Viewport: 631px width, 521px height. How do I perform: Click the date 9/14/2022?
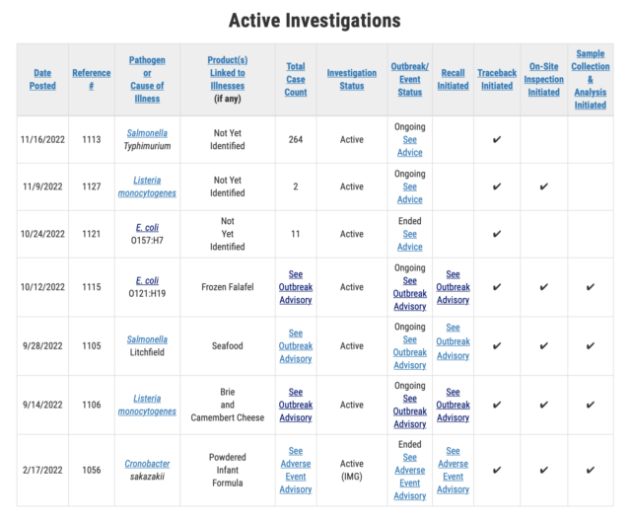click(x=42, y=405)
